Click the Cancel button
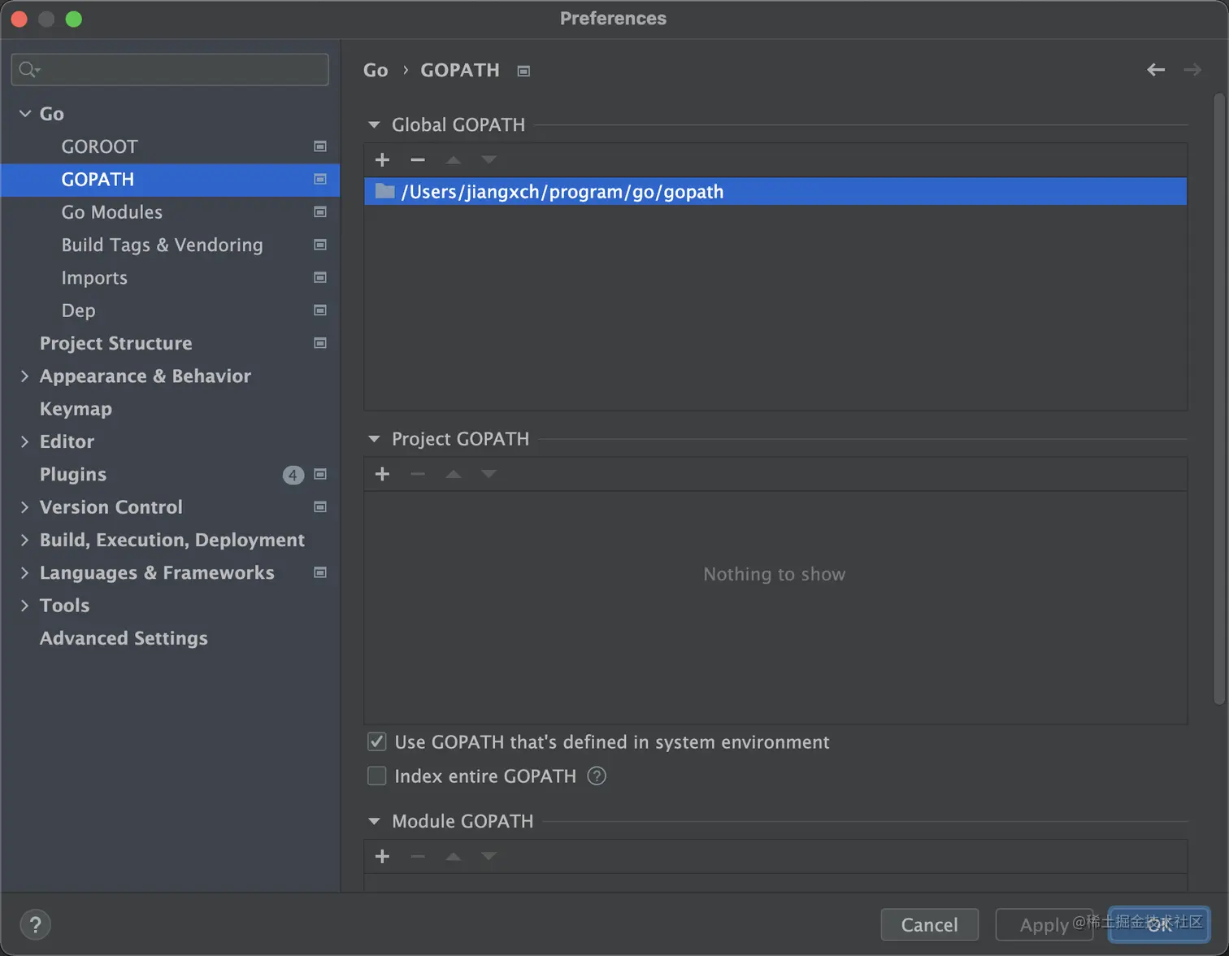Image resolution: width=1229 pixels, height=956 pixels. 929,924
